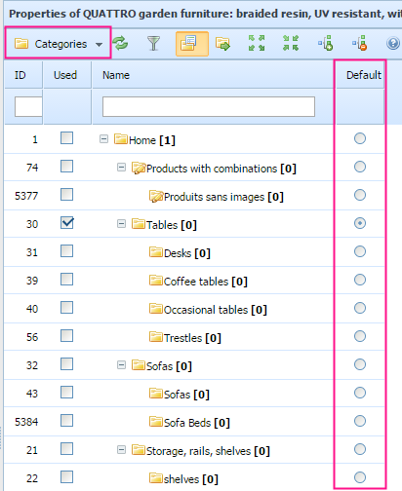Check the Used box for row 22 shelves

click(x=66, y=477)
